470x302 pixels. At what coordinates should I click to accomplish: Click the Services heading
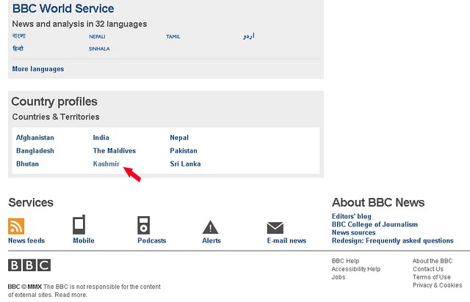tap(31, 202)
